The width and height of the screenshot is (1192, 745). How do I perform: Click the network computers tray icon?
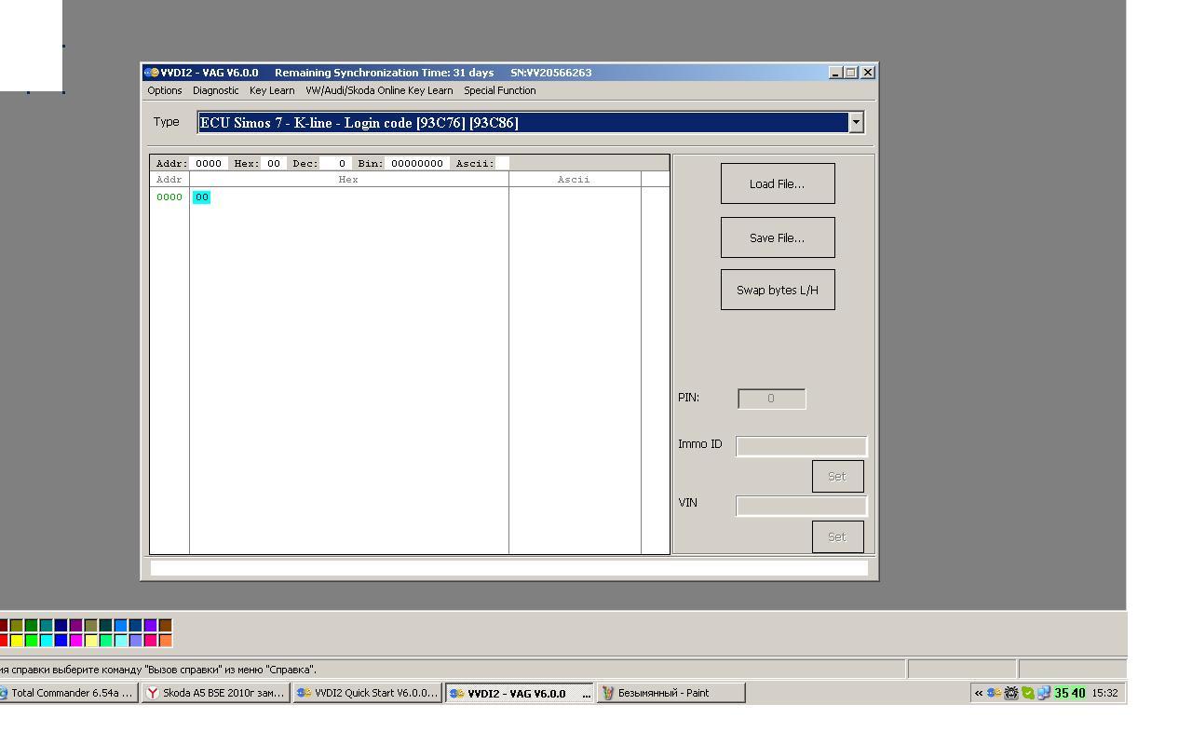pyautogui.click(x=1044, y=693)
